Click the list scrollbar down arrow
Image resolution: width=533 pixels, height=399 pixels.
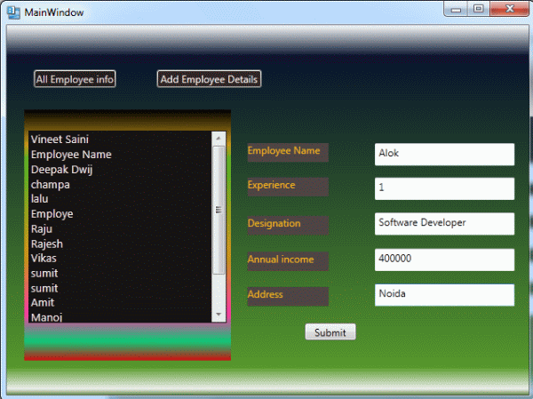(x=219, y=315)
